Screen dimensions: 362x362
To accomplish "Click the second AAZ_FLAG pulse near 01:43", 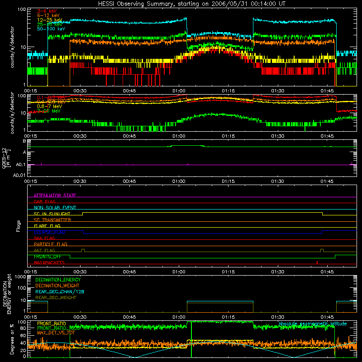I will coord(322,251).
